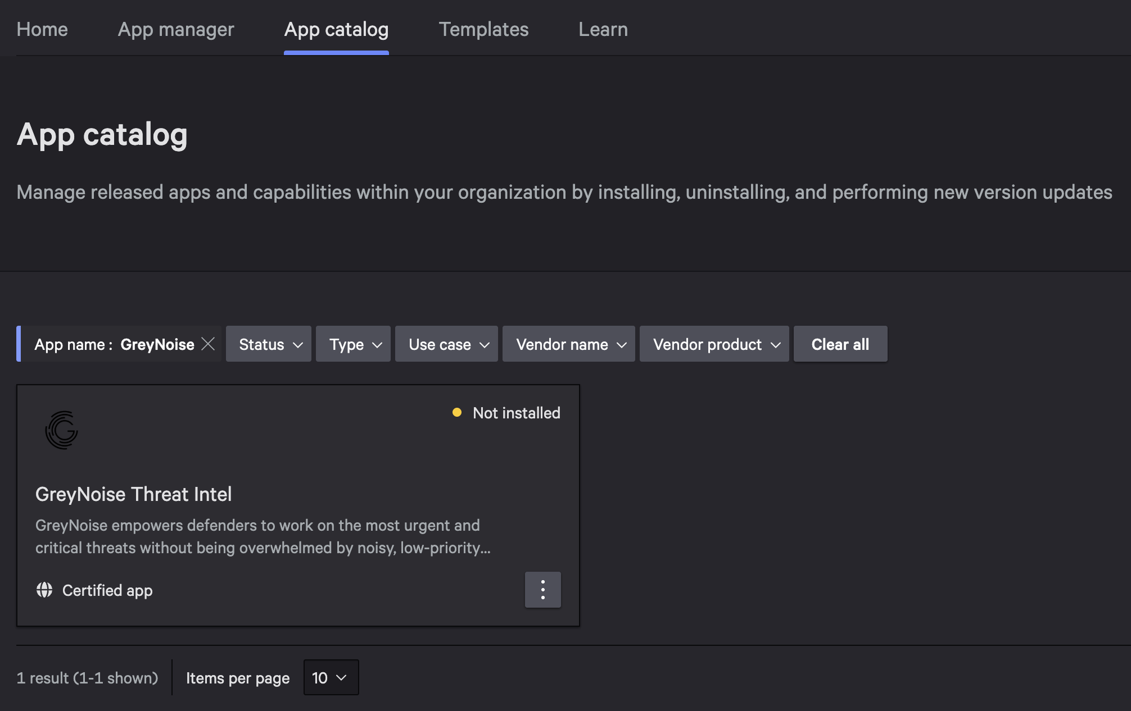This screenshot has height=711, width=1131.
Task: Select the App catalog tab
Action: tap(336, 29)
